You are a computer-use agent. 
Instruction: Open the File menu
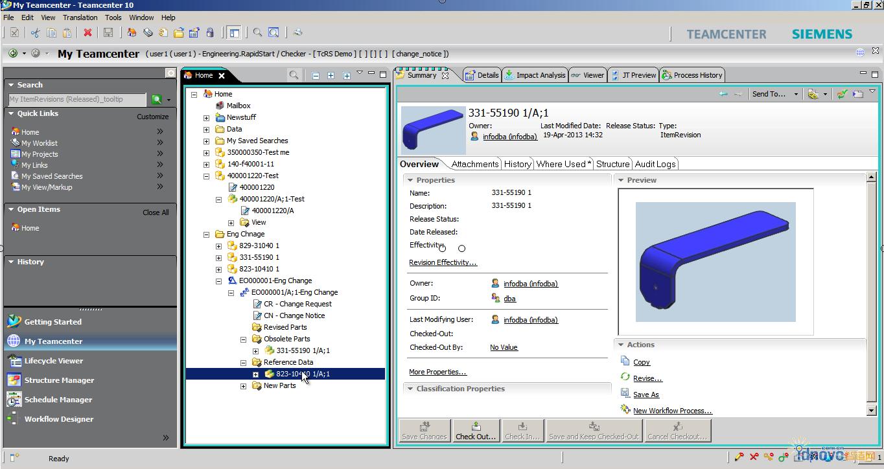[8, 17]
